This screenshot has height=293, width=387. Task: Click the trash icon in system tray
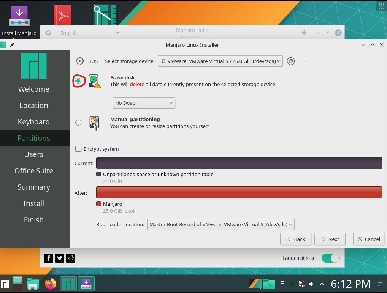tap(269, 284)
